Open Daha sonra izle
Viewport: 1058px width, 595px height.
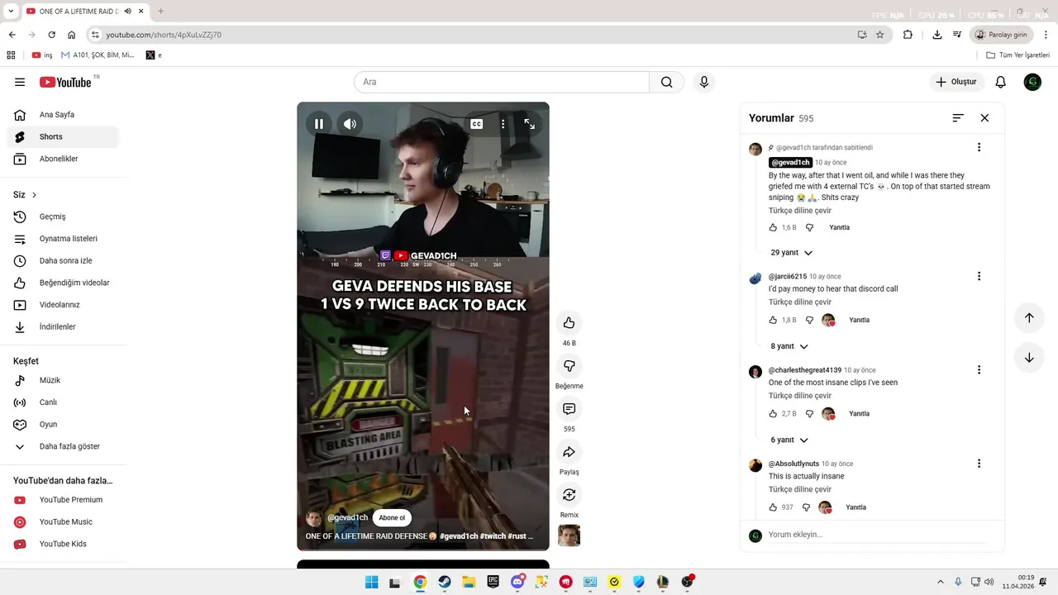[x=63, y=260]
